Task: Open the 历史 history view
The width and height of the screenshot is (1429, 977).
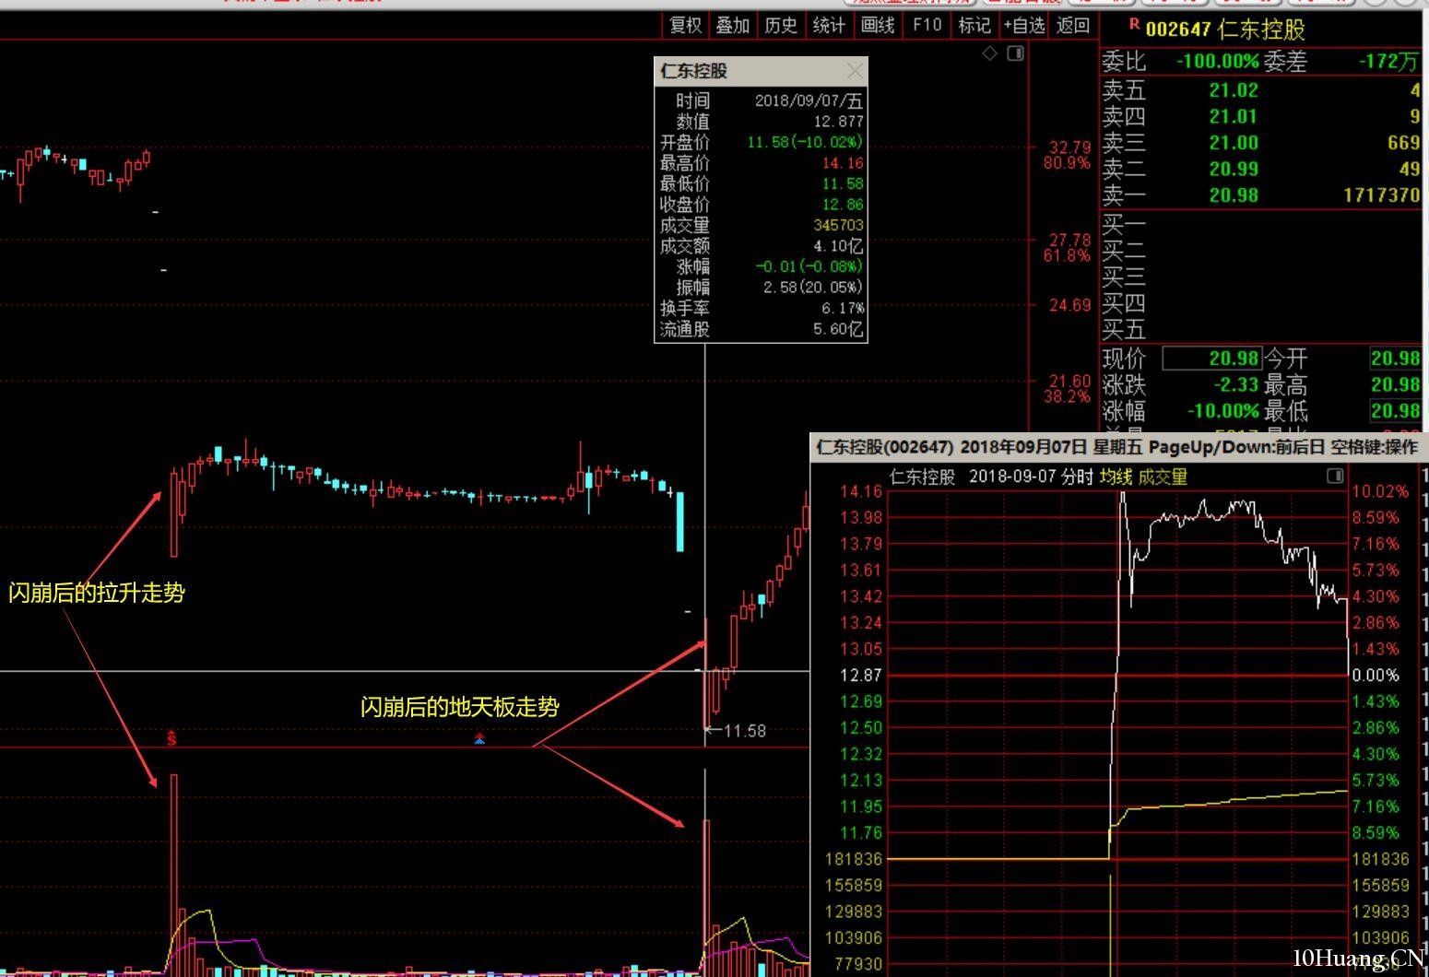Action: pyautogui.click(x=781, y=25)
